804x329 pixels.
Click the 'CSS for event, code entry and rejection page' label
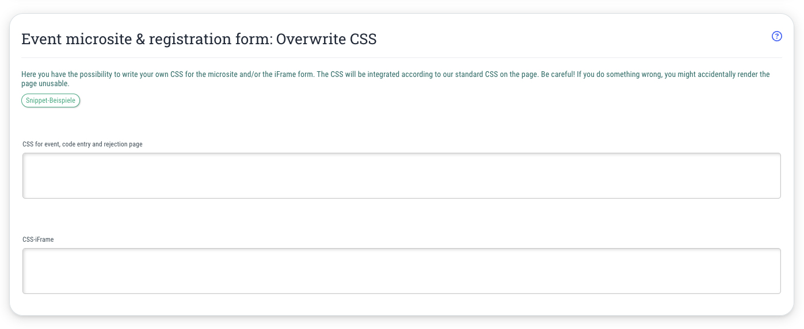[82, 144]
